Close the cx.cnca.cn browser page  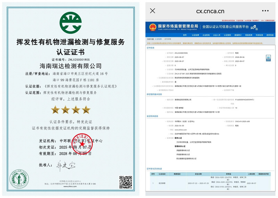[x=153, y=11]
